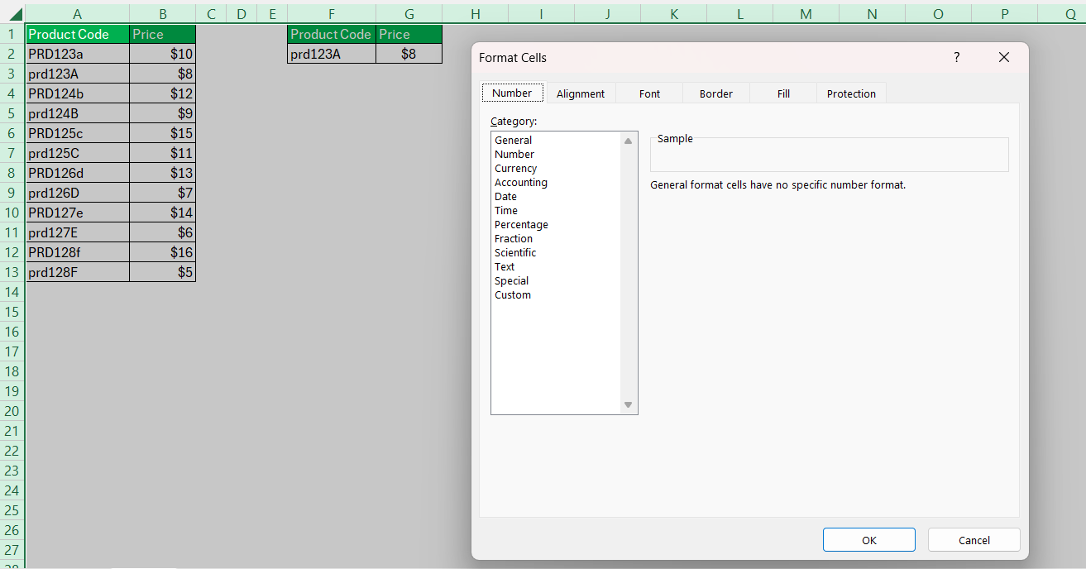Select column A header

(x=78, y=14)
